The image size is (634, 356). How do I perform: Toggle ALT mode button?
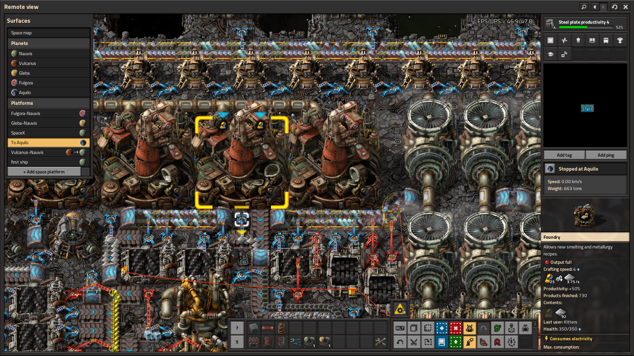[400, 328]
